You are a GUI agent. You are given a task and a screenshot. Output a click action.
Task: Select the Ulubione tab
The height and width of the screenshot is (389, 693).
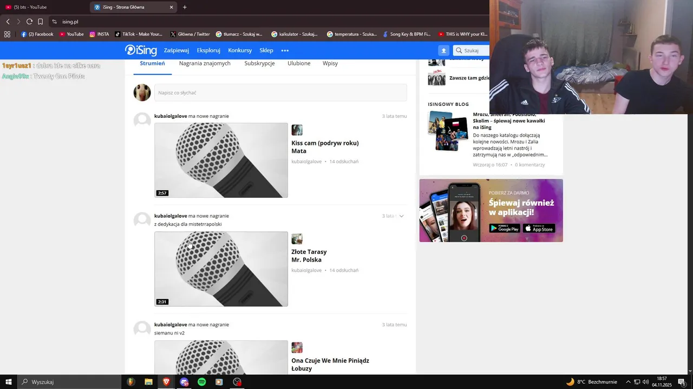(299, 63)
